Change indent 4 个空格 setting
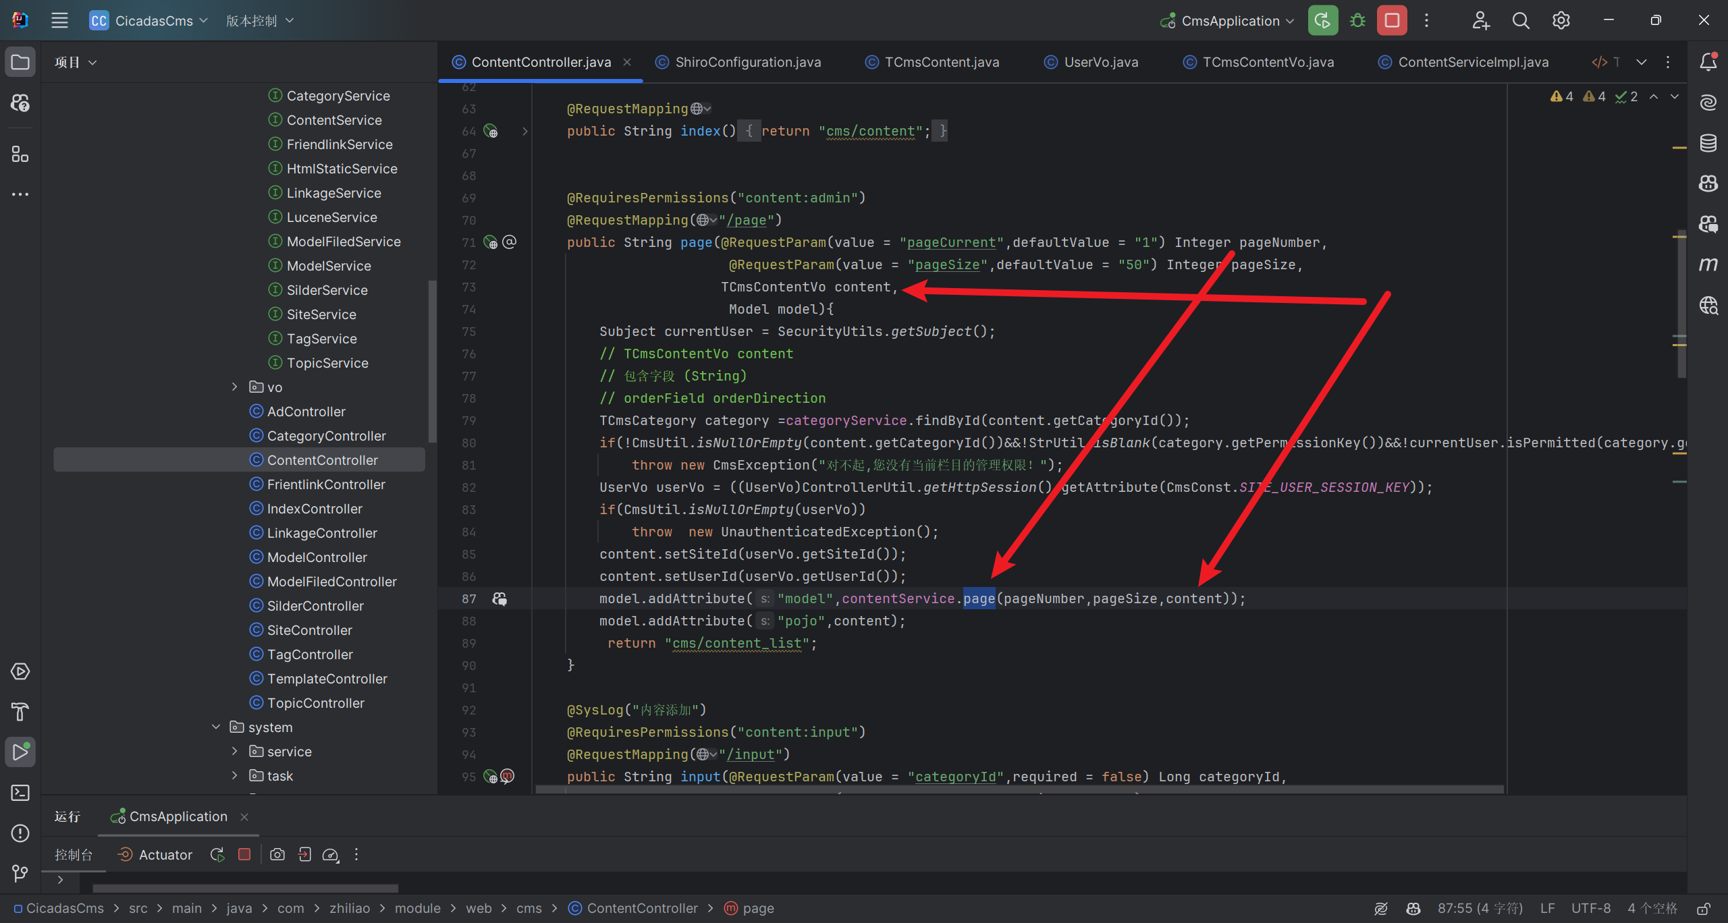The image size is (1728, 923). [1652, 908]
